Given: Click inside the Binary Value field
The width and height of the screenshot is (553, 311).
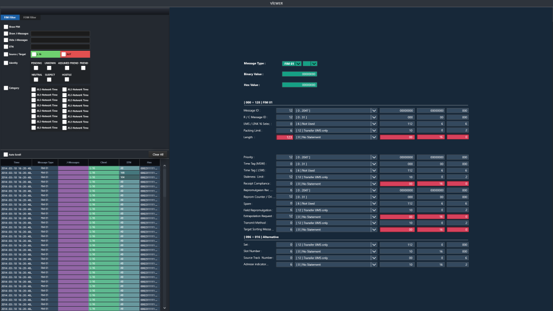Looking at the screenshot, I should [300, 74].
